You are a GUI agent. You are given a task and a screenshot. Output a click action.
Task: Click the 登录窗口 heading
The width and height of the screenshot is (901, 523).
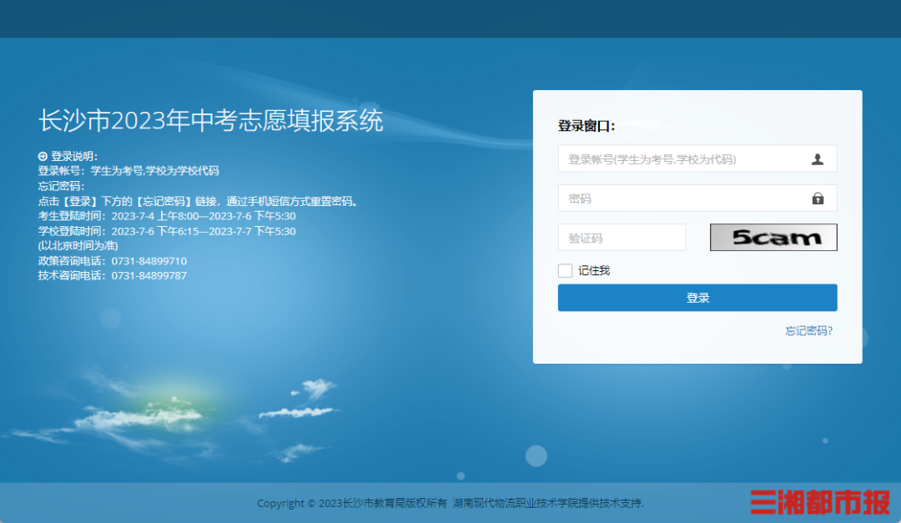point(586,126)
